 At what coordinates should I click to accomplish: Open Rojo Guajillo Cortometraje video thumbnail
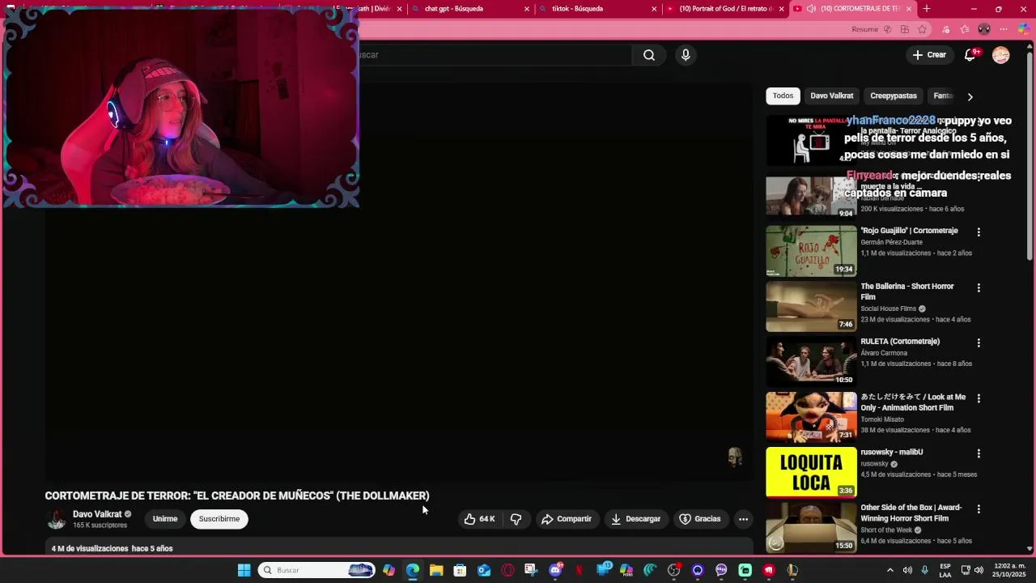(x=811, y=251)
